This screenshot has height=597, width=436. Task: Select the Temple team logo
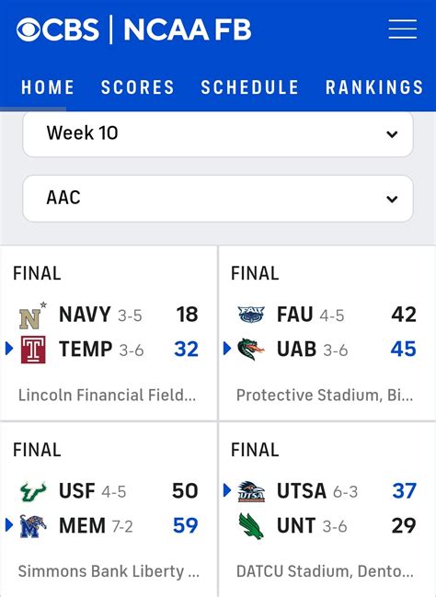point(33,350)
